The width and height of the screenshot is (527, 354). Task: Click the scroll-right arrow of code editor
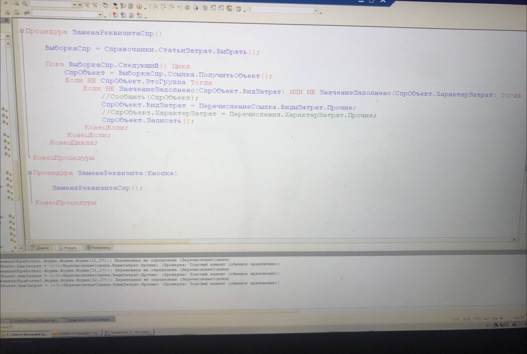click(514, 239)
